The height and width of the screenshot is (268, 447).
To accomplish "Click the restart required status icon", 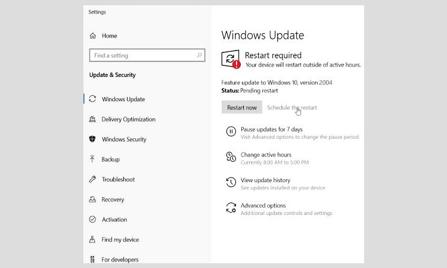I will [231, 59].
